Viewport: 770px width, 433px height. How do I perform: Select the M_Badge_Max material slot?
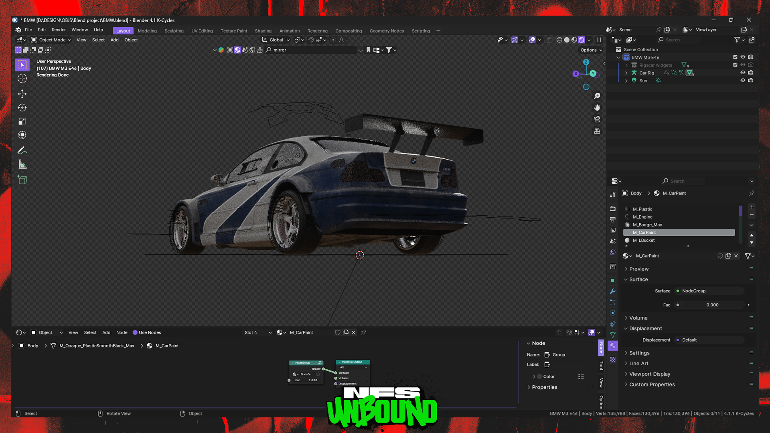(679, 225)
